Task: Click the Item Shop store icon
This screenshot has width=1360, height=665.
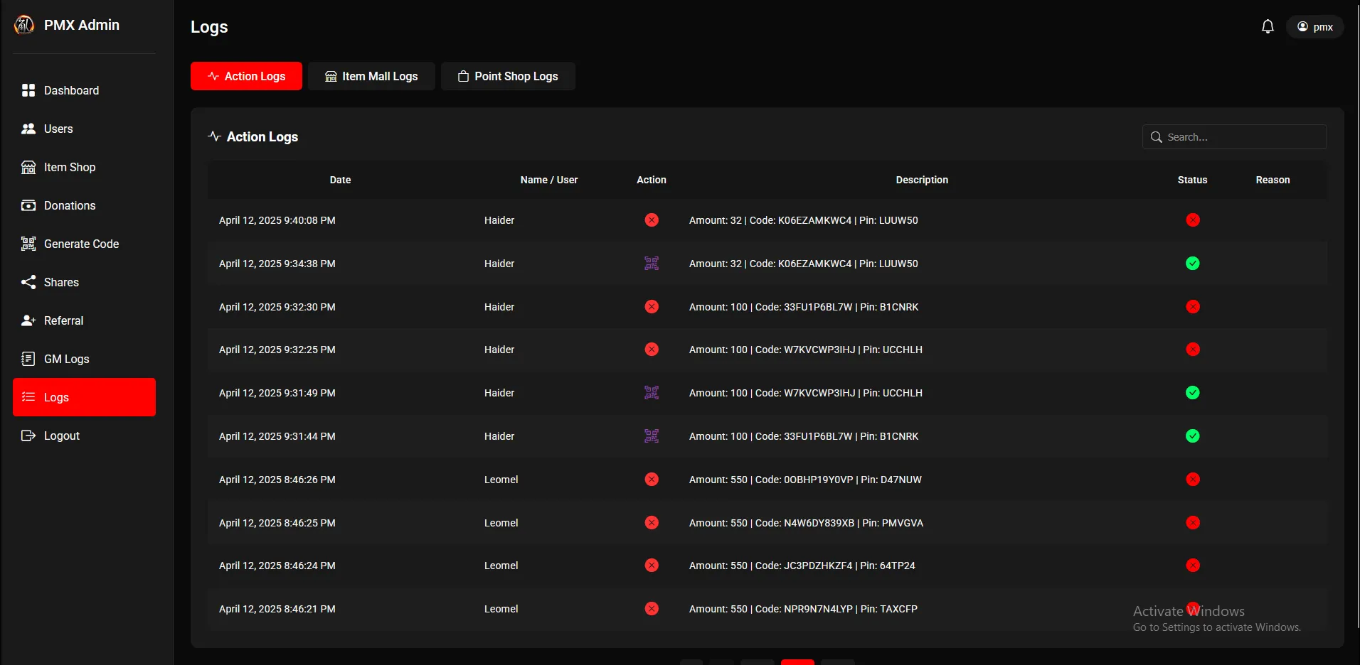Action: pos(28,167)
